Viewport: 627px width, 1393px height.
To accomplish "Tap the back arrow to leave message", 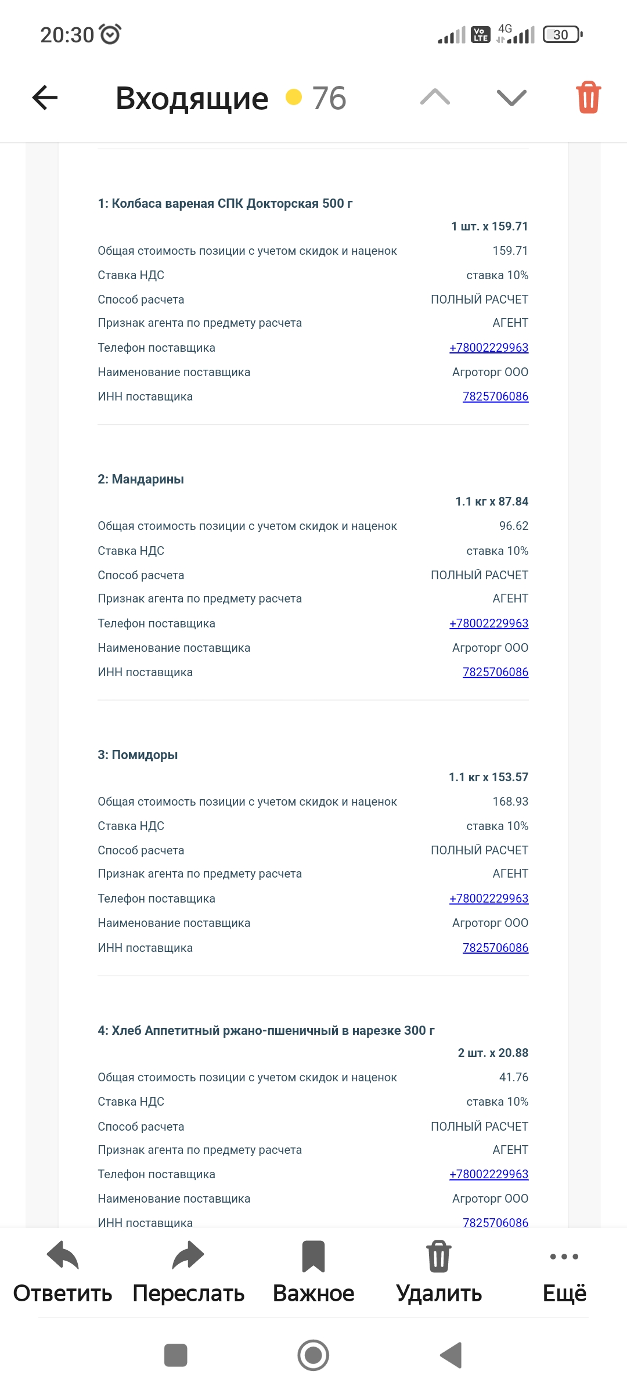I will point(45,98).
